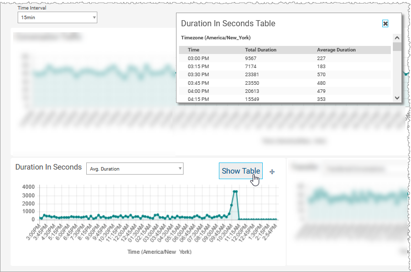Expand the Avg. Duration metric dropdown

click(135, 169)
